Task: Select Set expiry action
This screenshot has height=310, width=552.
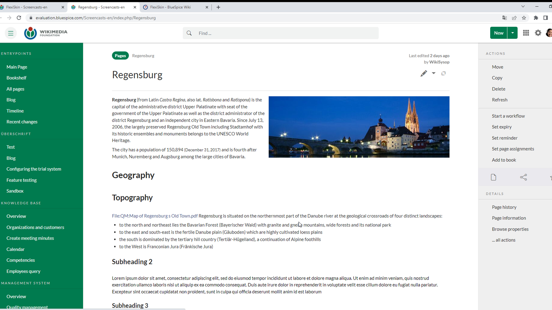Action: point(501,127)
